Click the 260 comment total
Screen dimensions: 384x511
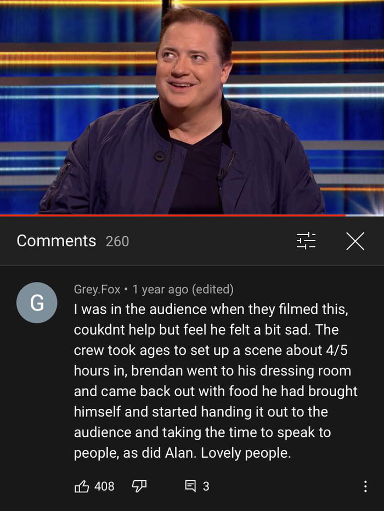point(117,241)
